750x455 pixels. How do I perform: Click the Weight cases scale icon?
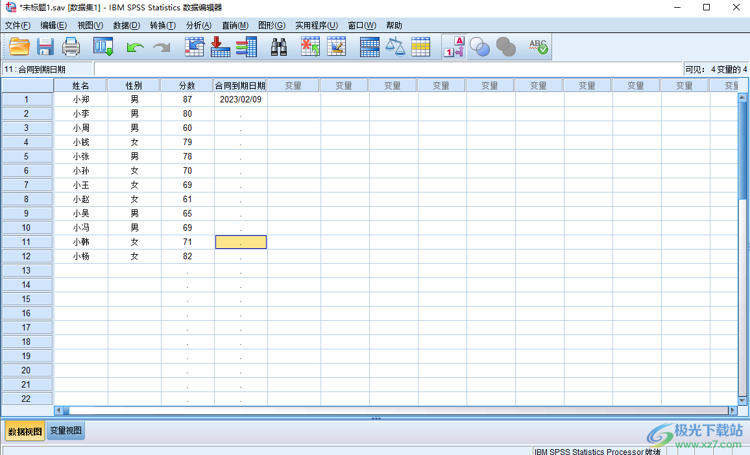395,47
